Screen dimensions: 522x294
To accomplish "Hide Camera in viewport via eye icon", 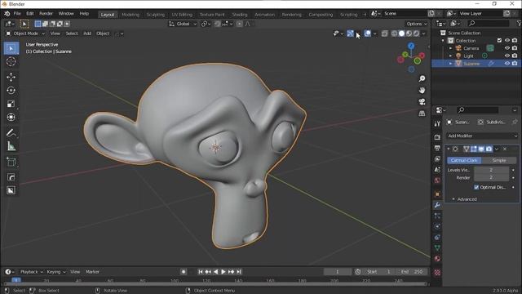I will 507,48.
